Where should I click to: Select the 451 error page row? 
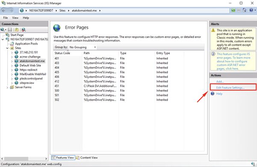[119, 86]
